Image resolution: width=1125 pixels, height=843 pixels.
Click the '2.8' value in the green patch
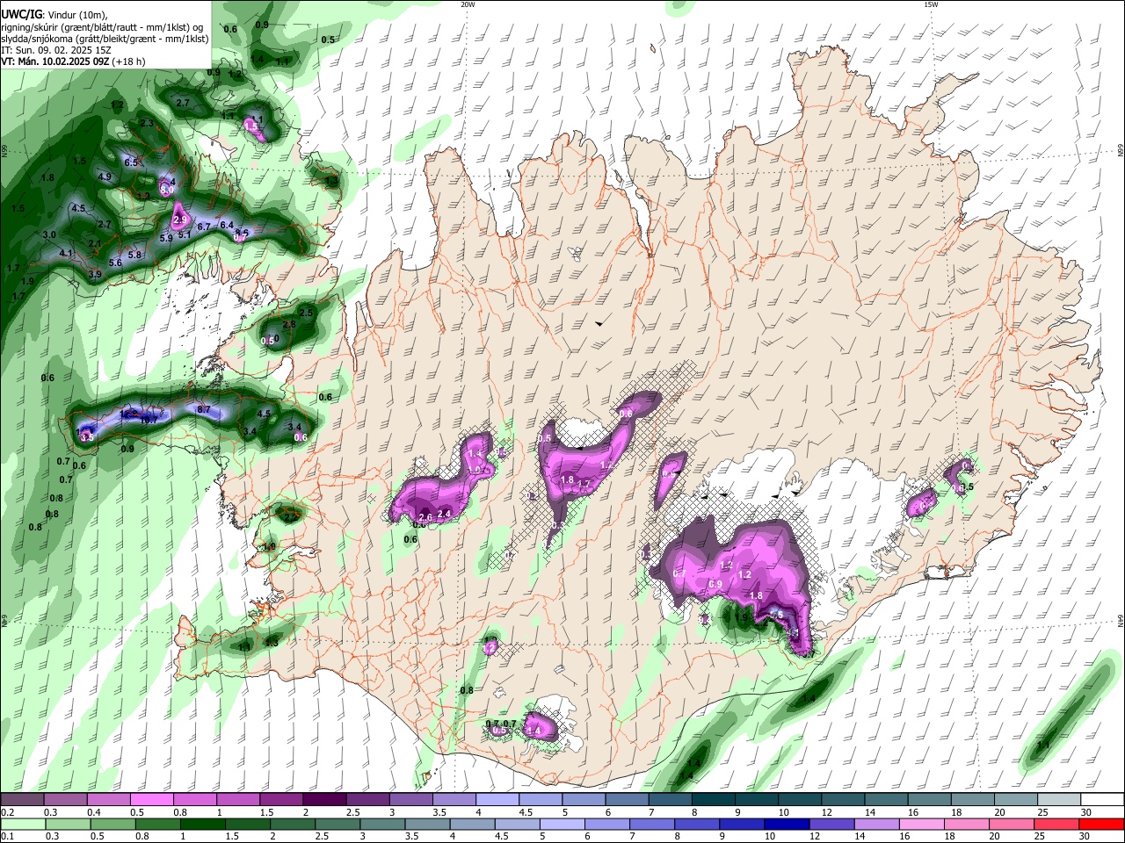[x=288, y=325]
